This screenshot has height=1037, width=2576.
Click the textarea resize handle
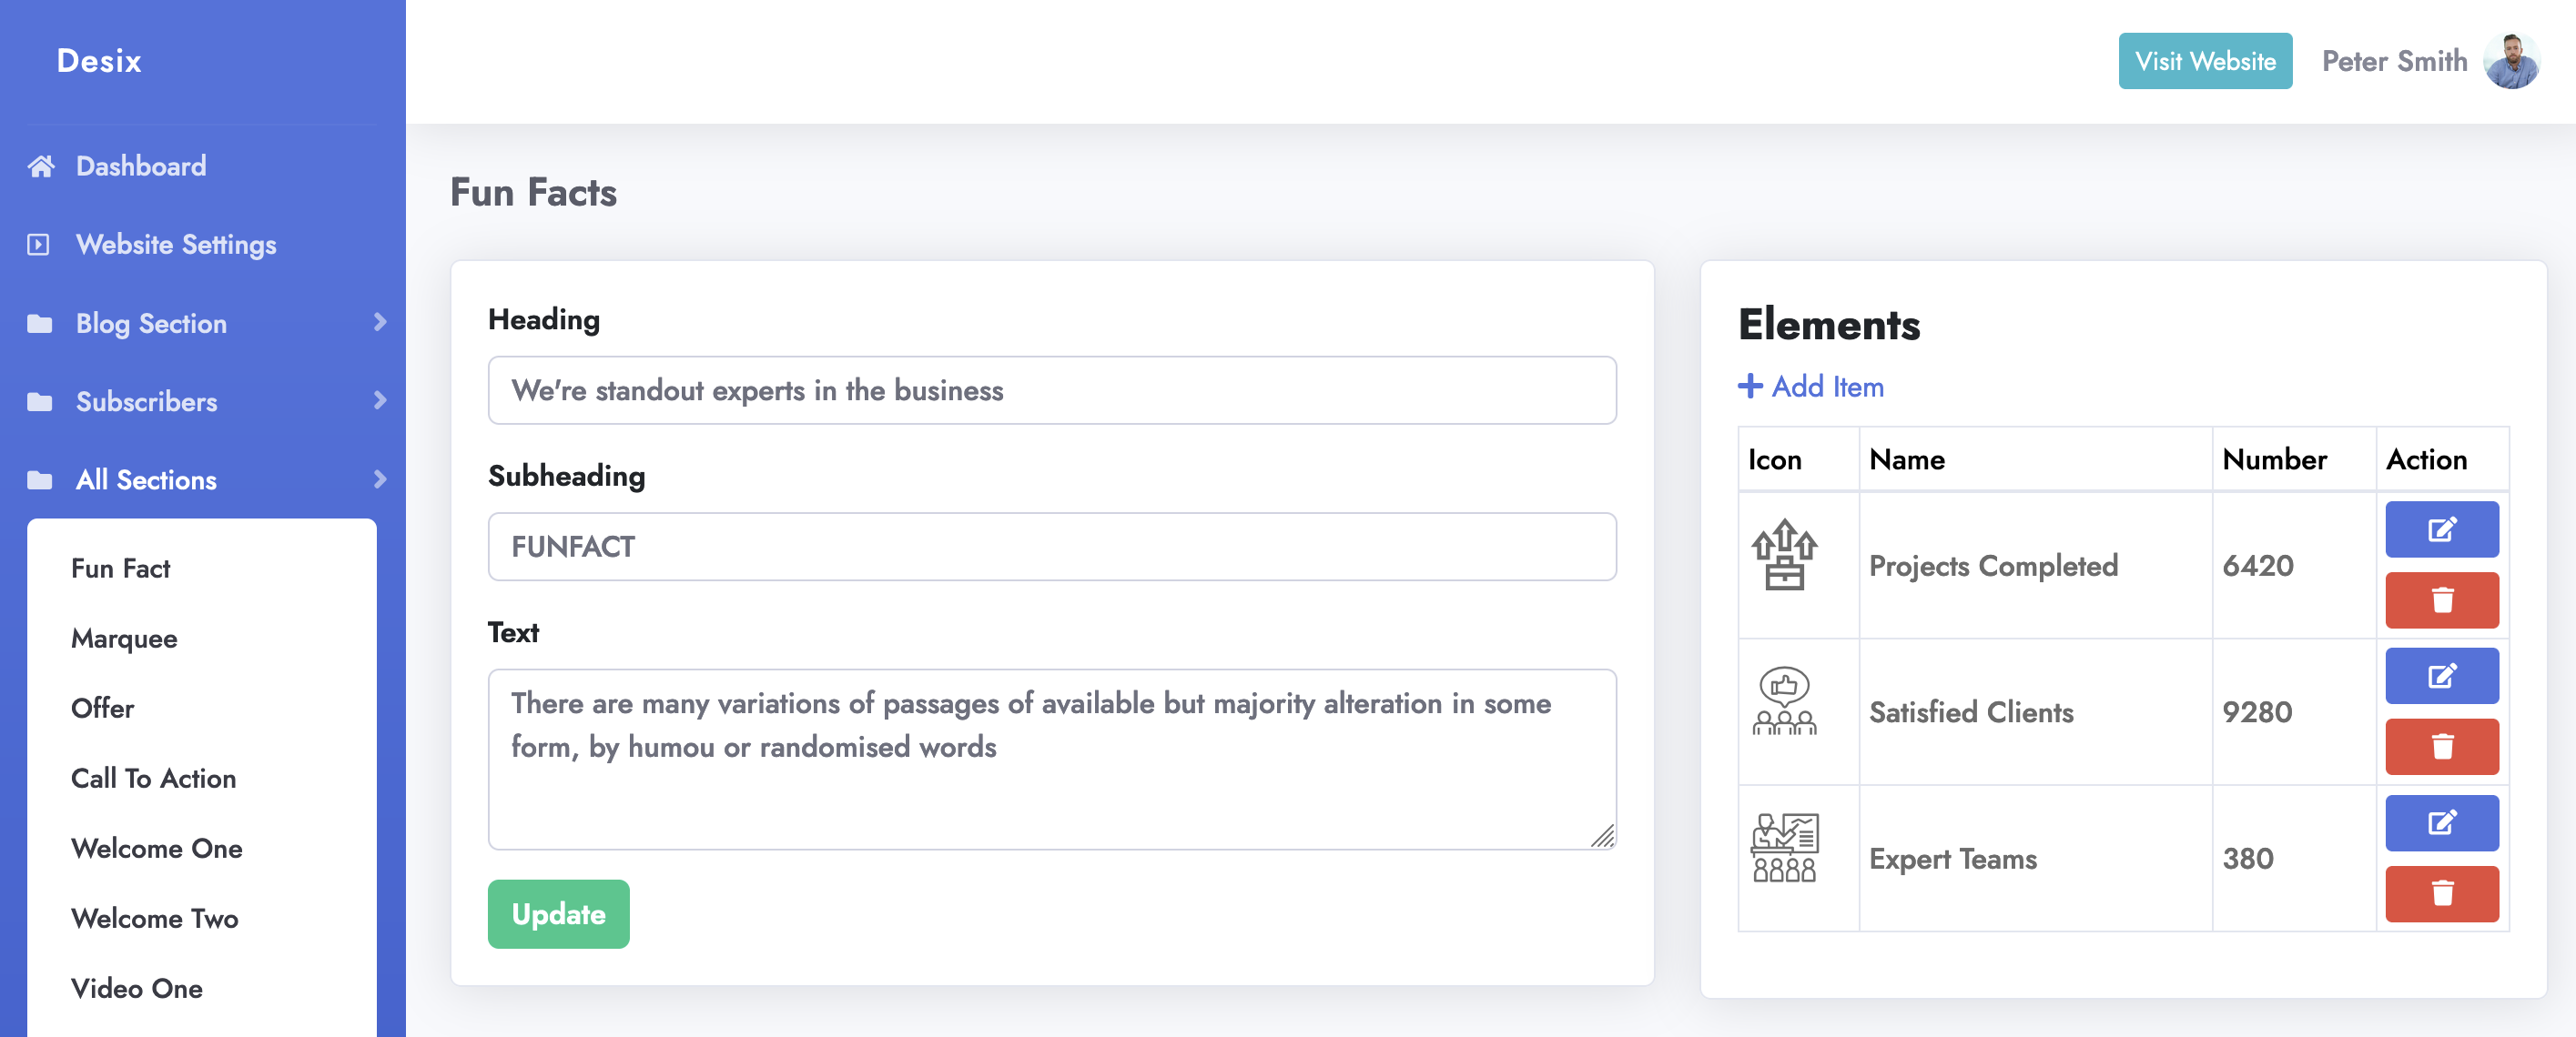pyautogui.click(x=1602, y=836)
